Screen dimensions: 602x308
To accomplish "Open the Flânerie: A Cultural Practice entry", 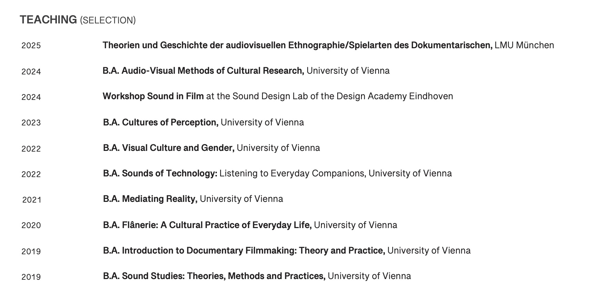I will click(x=207, y=225).
